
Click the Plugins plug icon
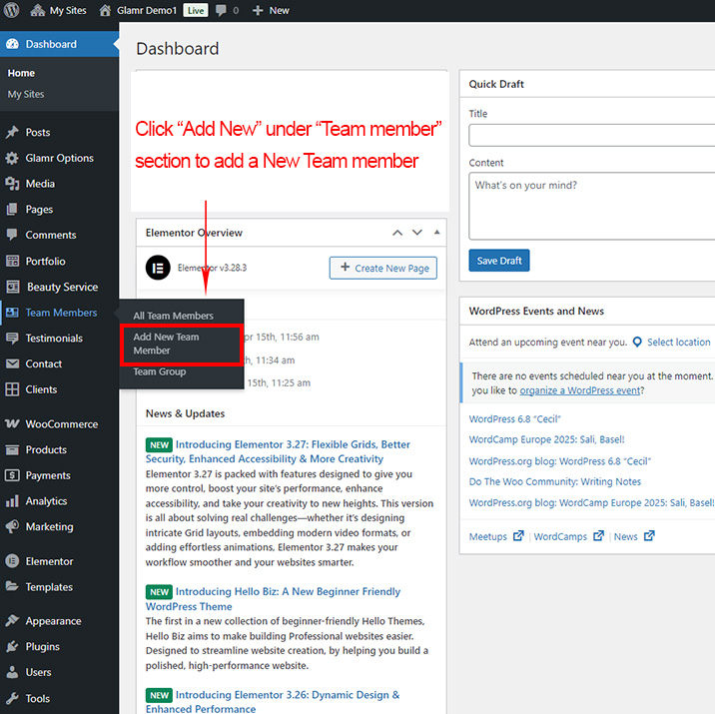12,646
